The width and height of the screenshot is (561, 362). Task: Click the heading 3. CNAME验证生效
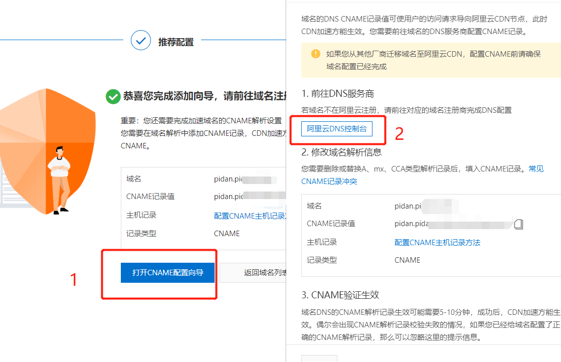343,295
